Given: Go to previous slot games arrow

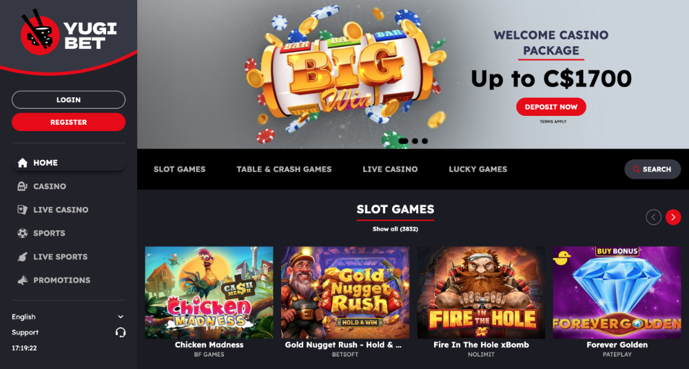Looking at the screenshot, I should coord(653,217).
